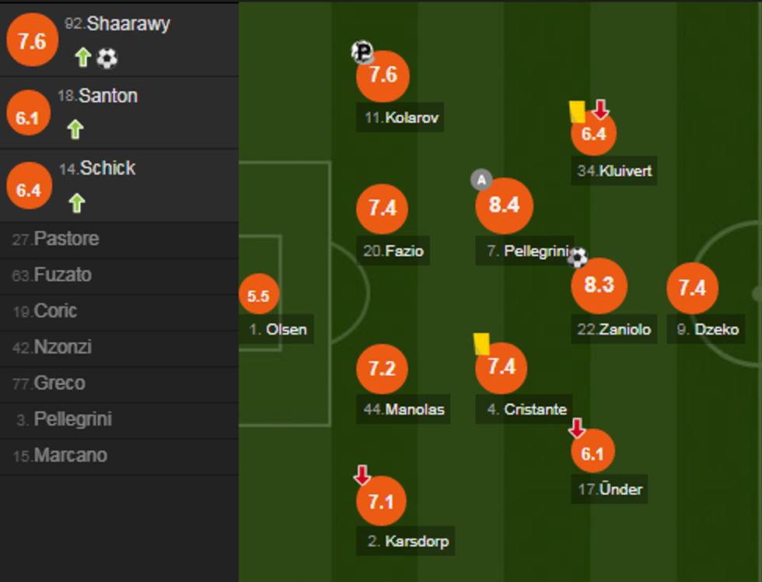Click the 8.4 rating circle for Pellegrini
The image size is (762, 582).
click(504, 205)
